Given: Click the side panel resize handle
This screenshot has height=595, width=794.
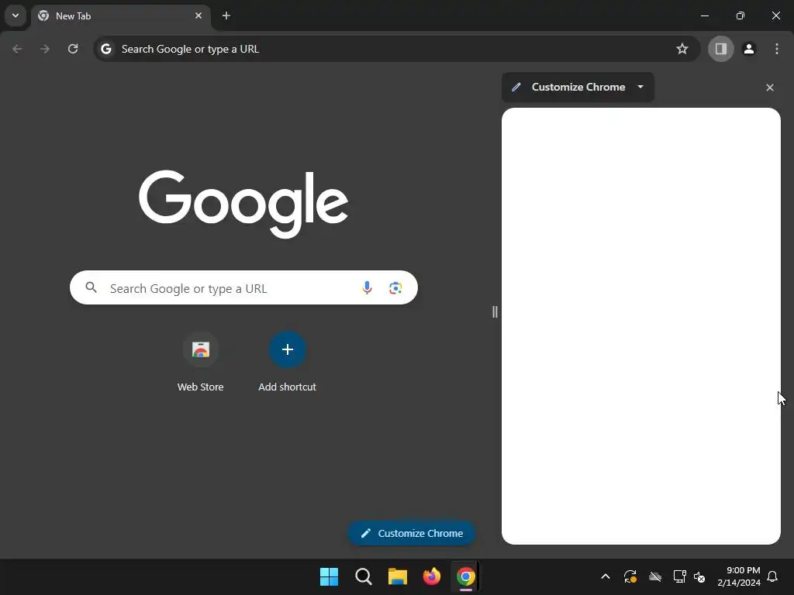Looking at the screenshot, I should [x=495, y=311].
